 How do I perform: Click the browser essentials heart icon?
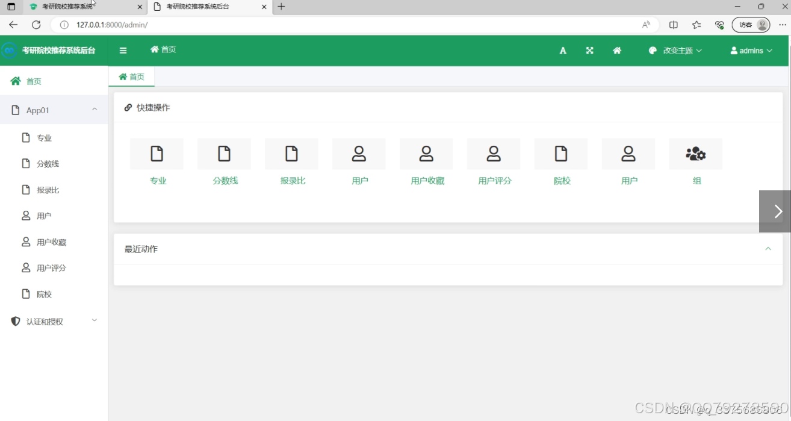coord(719,25)
